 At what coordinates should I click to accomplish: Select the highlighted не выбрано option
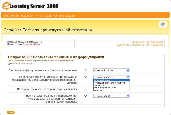click(x=111, y=80)
